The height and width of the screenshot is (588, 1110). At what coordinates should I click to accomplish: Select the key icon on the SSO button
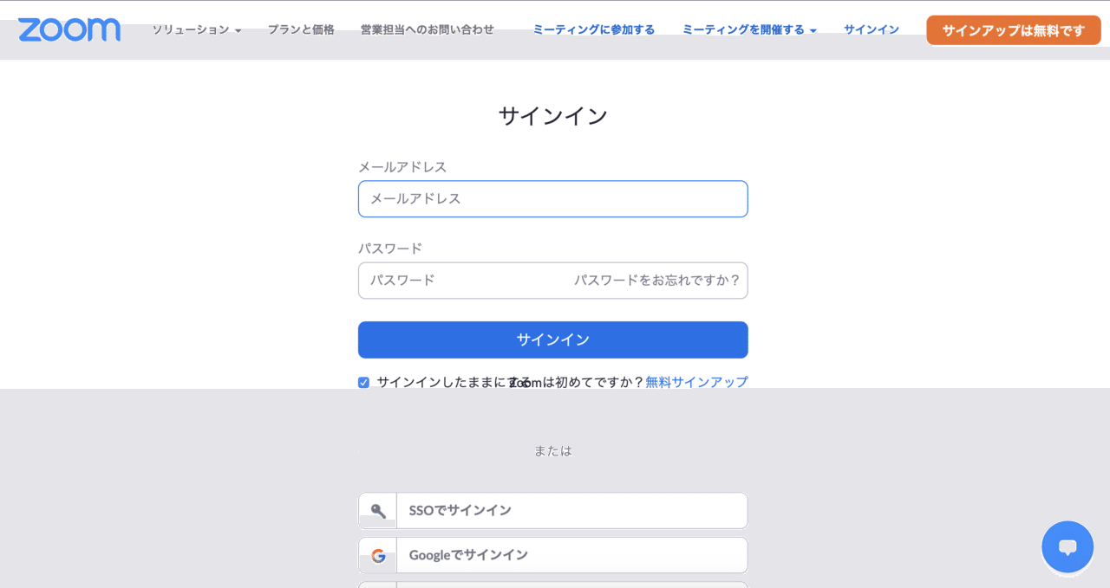(x=377, y=510)
